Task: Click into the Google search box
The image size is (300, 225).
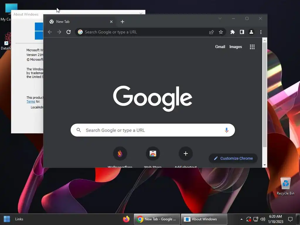Action: coord(153,130)
